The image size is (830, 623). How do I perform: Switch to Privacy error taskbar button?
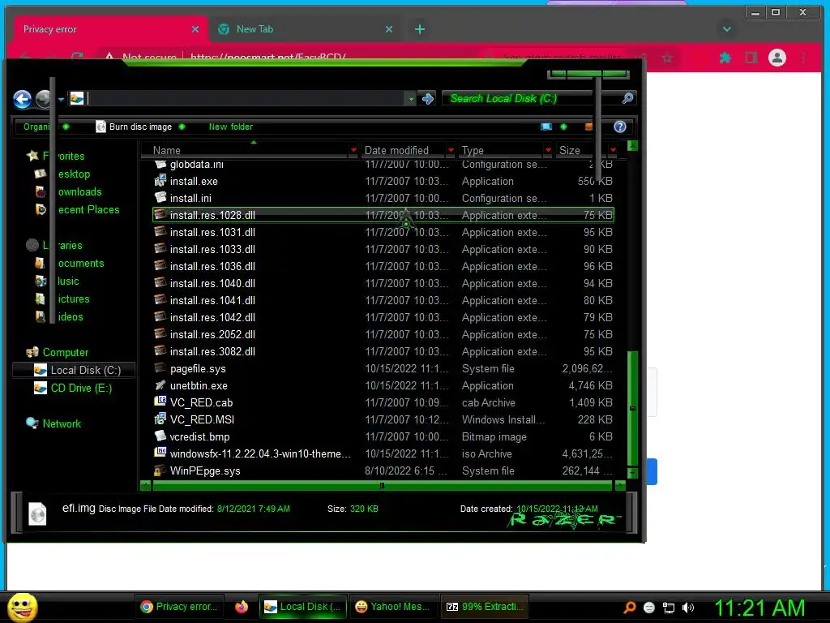point(179,607)
